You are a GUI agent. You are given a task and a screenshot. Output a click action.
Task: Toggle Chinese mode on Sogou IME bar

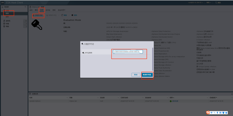click(212, 113)
